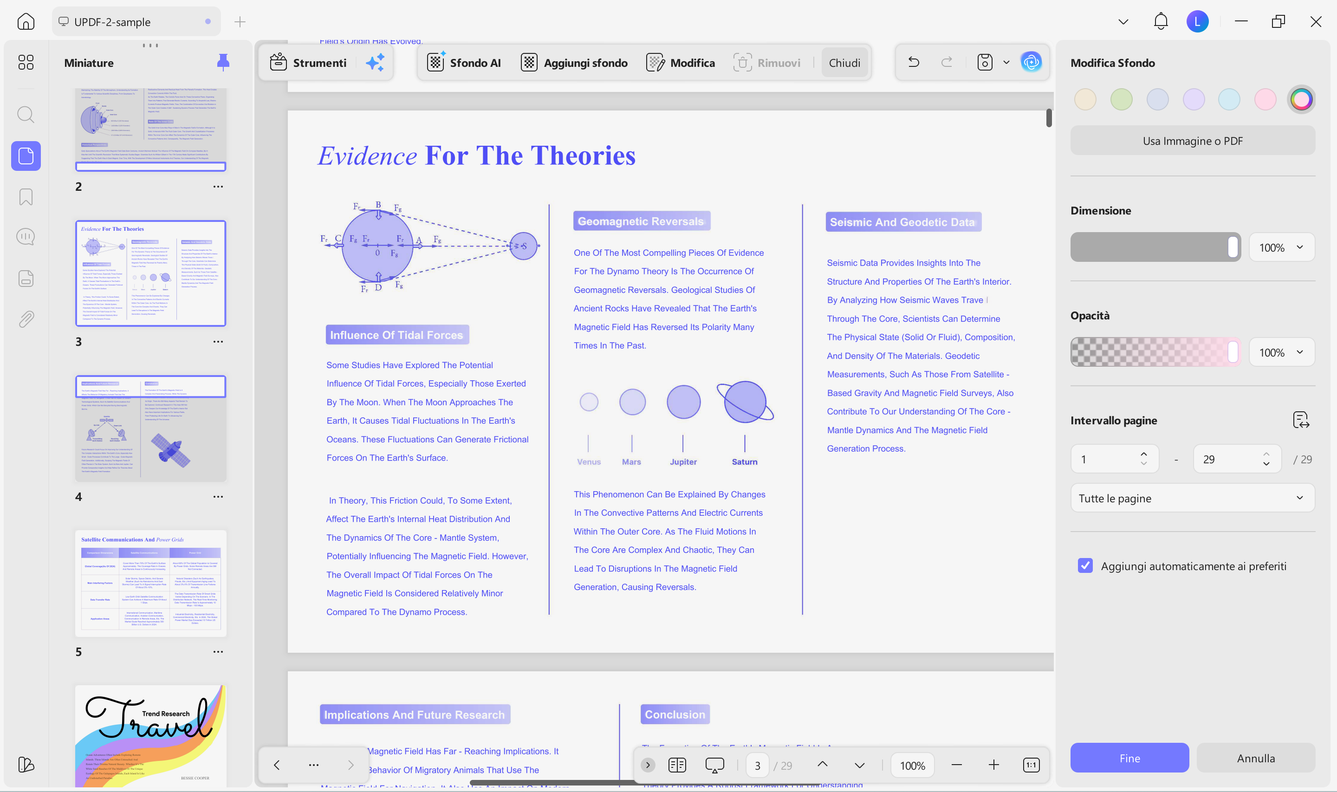Unpin the Miniature panel
Screen dimensions: 1337x792
[x=223, y=63]
